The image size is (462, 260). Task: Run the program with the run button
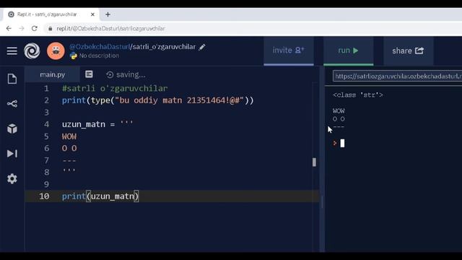click(348, 51)
